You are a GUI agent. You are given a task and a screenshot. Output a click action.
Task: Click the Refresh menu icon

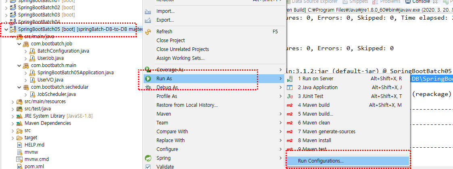tap(148, 32)
